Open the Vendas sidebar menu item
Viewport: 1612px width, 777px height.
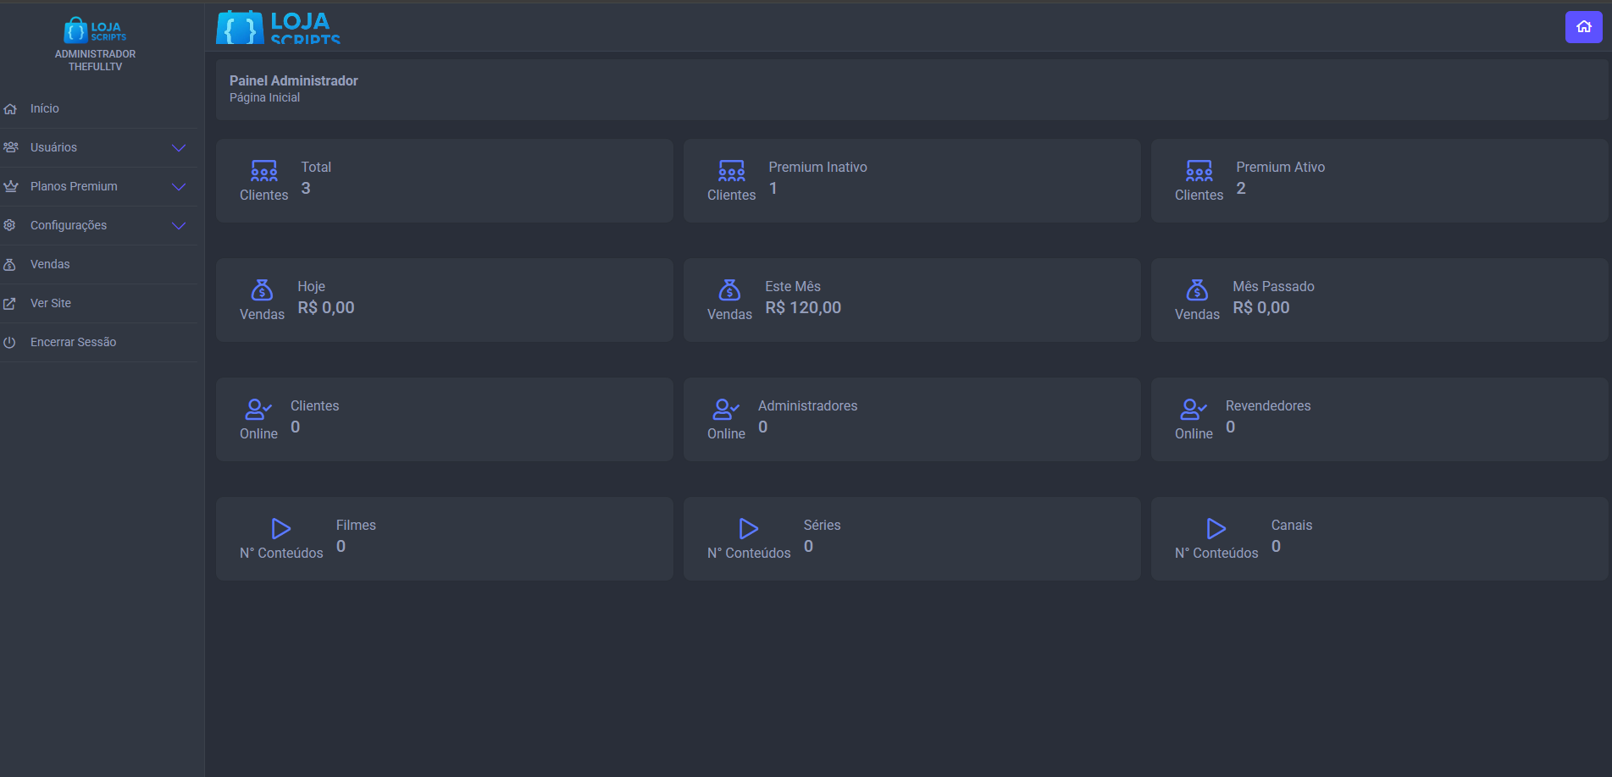[50, 265]
